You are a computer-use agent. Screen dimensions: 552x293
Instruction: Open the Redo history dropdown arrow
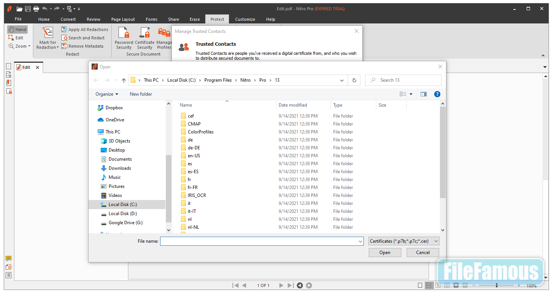pos(63,9)
